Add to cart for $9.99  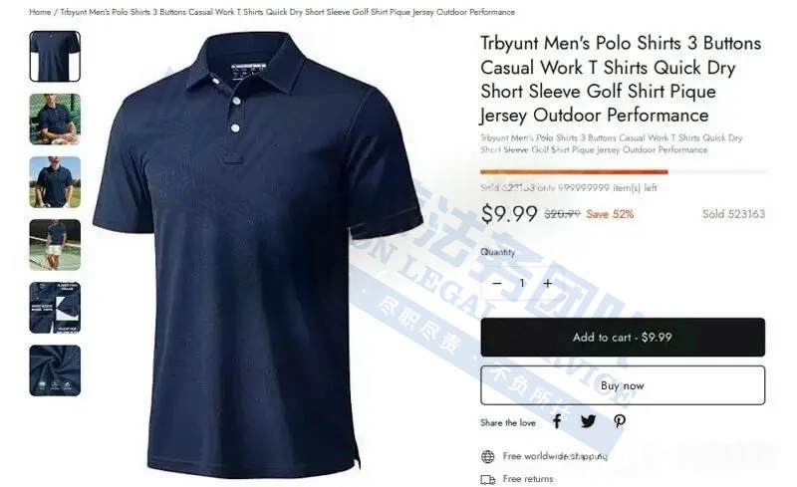click(x=623, y=337)
